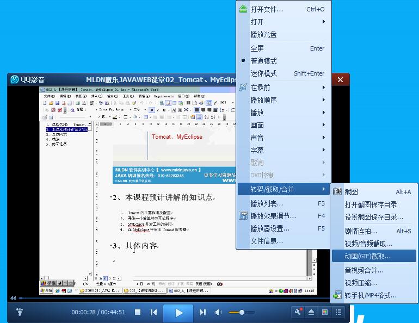Skip to the previous video
The width and height of the screenshot is (419, 323).
[x=153, y=312]
